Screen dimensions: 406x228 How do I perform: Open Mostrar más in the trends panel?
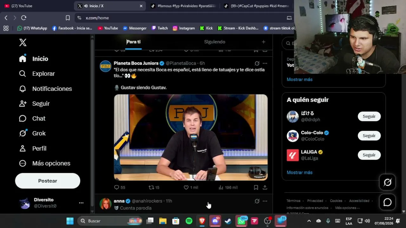[300, 79]
